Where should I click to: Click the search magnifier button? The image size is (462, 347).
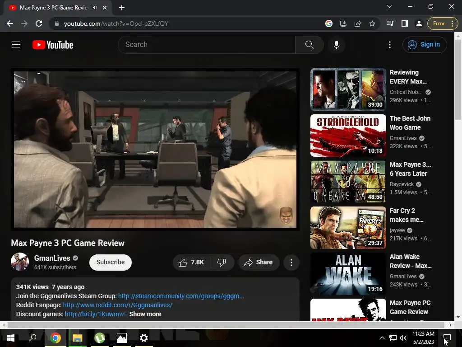tap(309, 45)
